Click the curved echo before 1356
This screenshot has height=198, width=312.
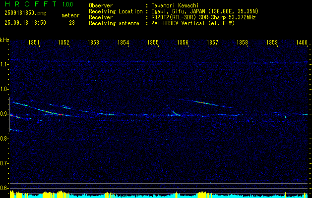tap(176, 113)
